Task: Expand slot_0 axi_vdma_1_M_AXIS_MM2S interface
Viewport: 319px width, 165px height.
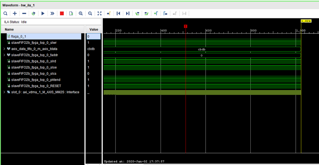Action: 4,92
